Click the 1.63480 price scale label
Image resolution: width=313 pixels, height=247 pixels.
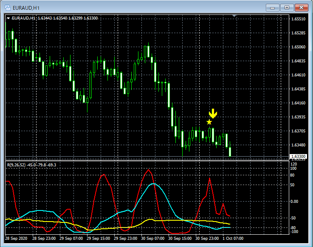coord(298,145)
